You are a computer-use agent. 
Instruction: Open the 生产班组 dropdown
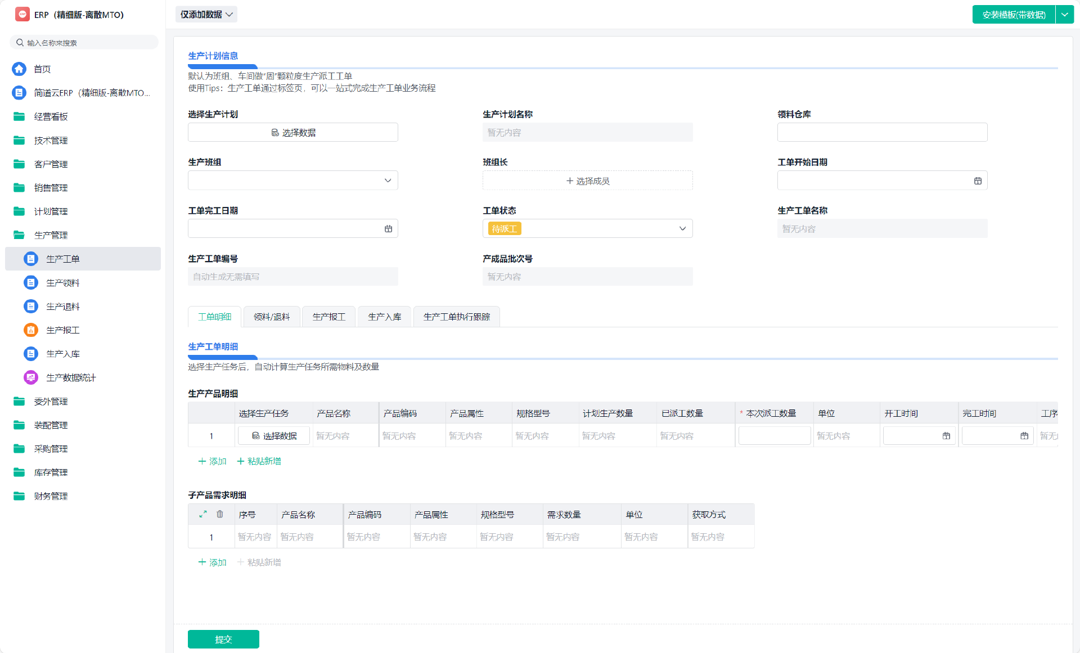point(292,181)
